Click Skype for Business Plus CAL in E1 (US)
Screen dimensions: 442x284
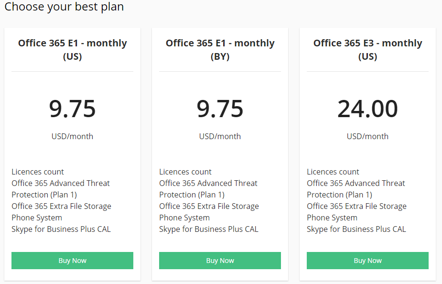(61, 229)
